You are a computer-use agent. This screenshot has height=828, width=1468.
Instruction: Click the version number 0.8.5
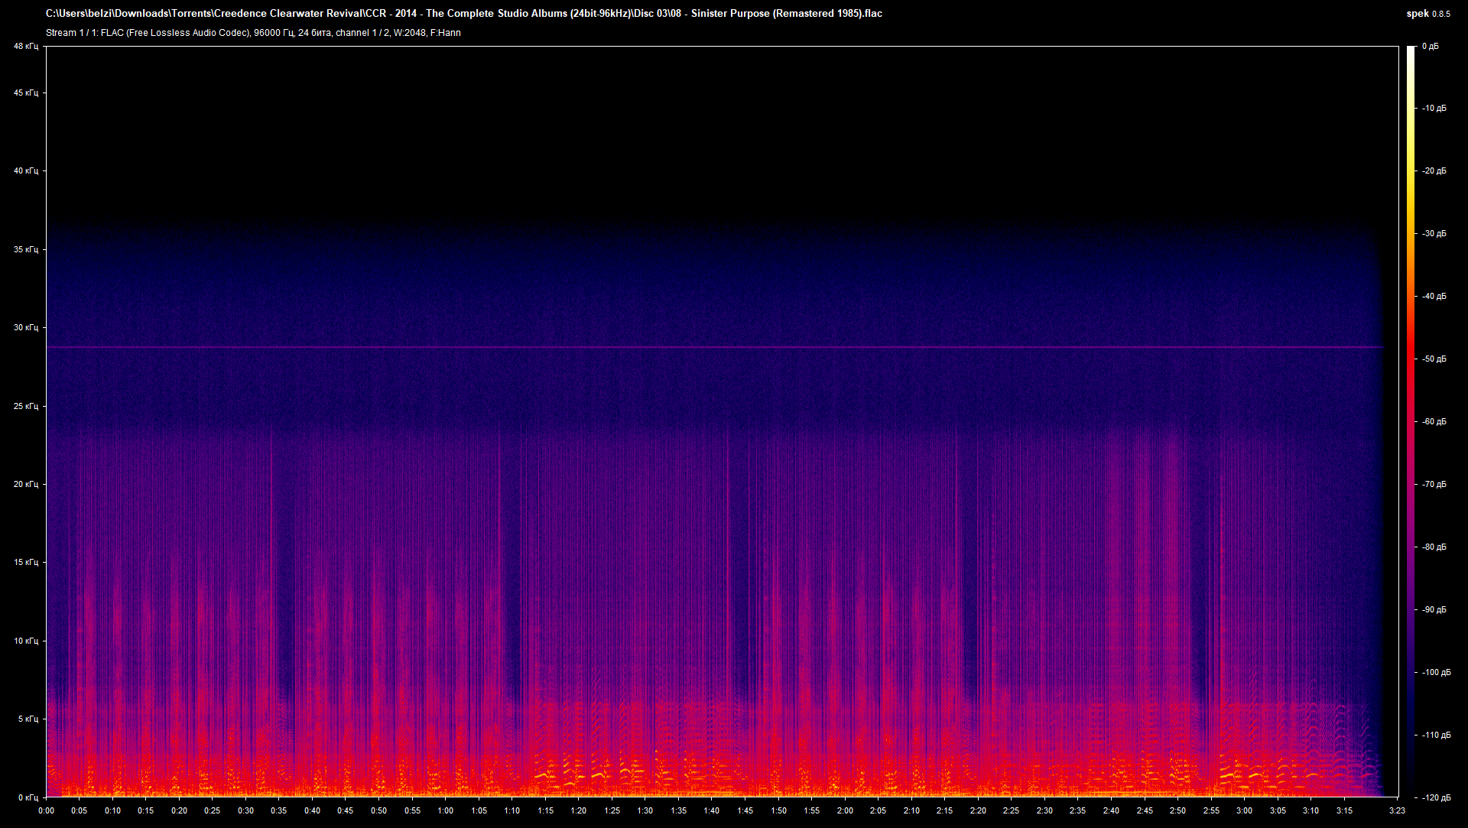pos(1440,13)
